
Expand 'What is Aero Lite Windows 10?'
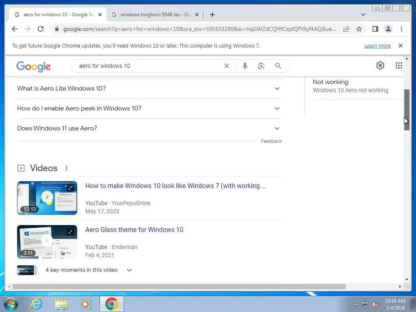point(149,89)
